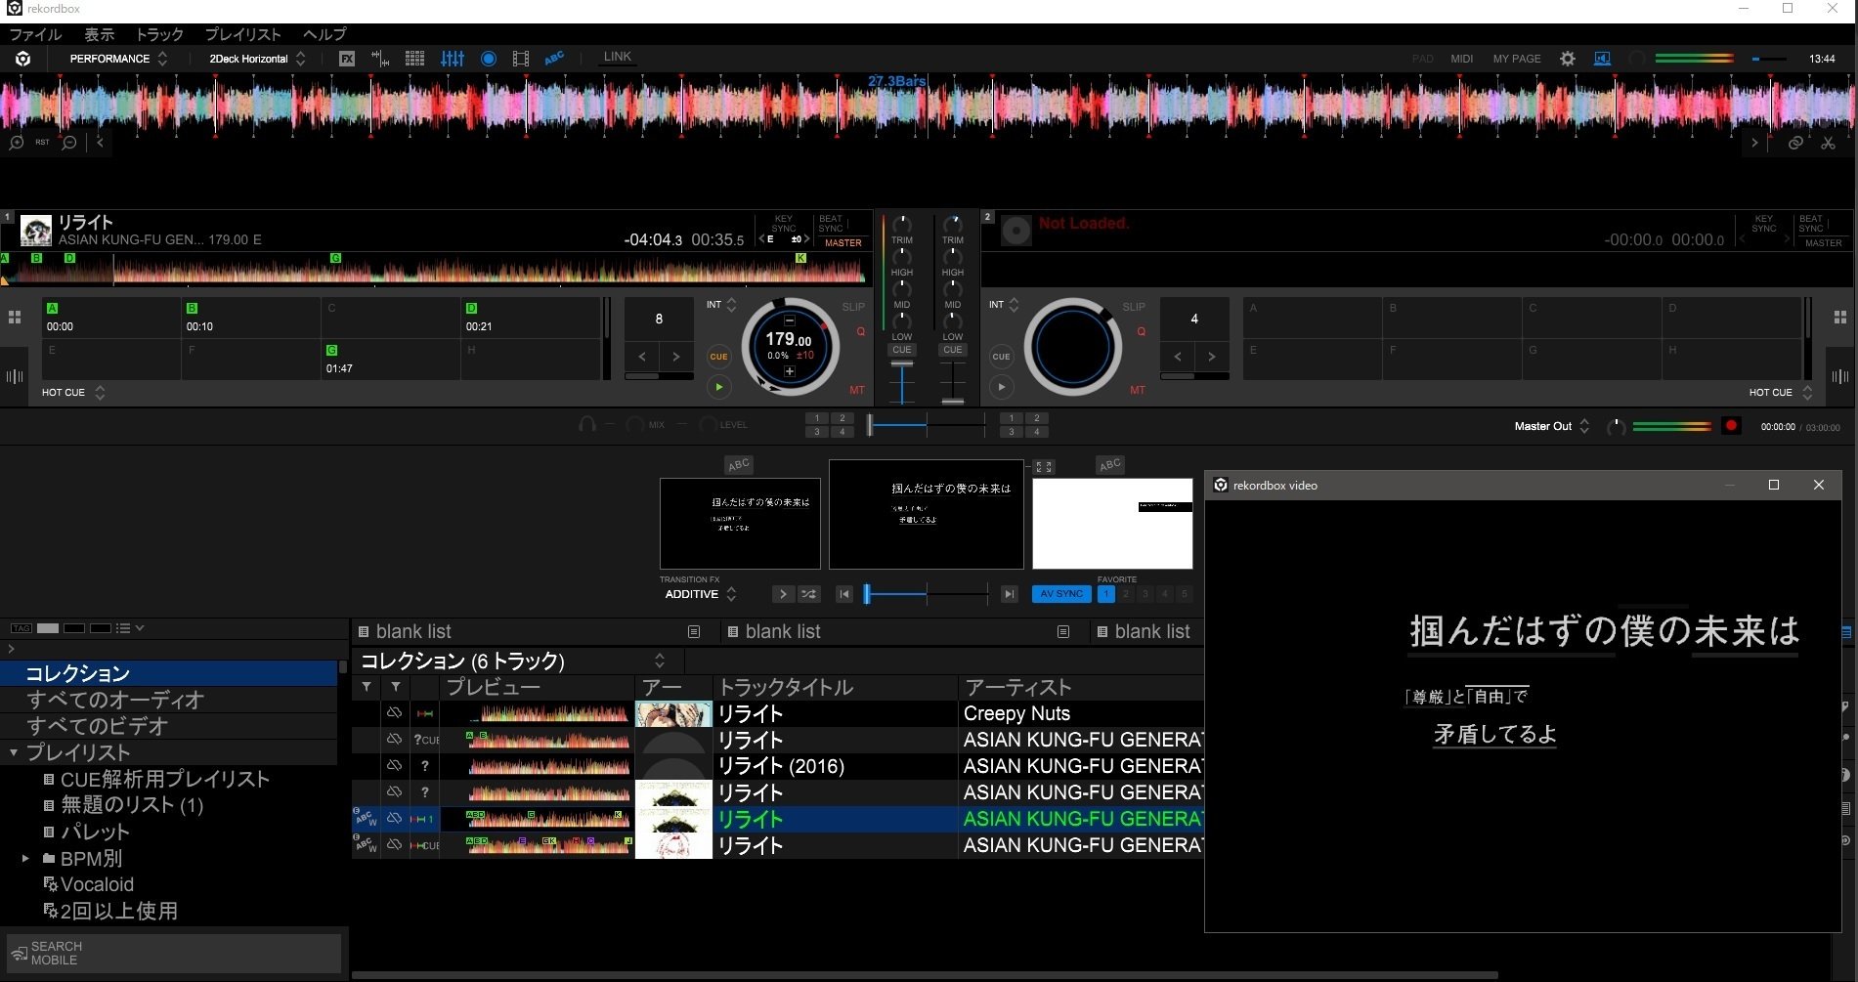
Task: Click the shuffle icon beside Transition FX
Action: 809,594
